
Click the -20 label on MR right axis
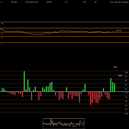coord(126,97)
